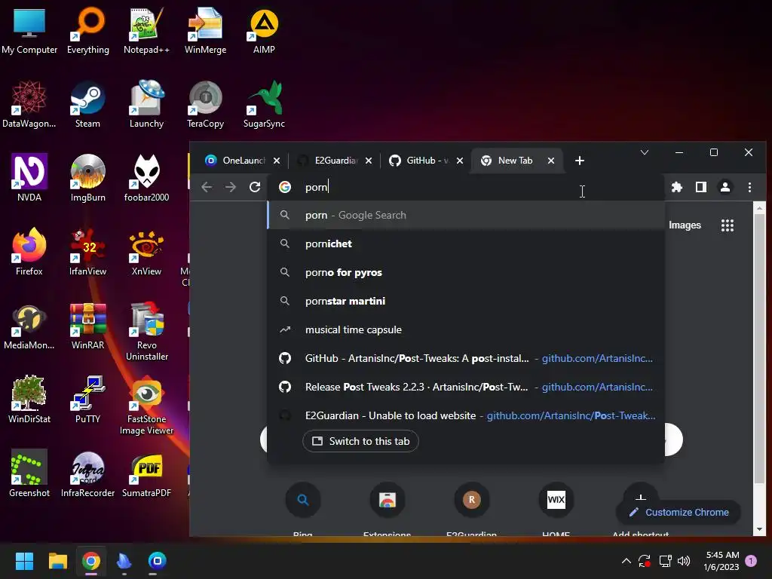Open the Google apps grid
The image size is (772, 579).
(x=728, y=225)
